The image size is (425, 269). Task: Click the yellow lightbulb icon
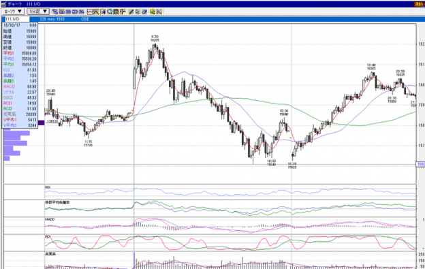153,12
